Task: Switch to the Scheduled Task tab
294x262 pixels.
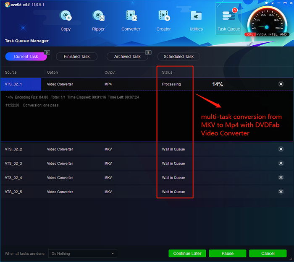Action: point(178,57)
